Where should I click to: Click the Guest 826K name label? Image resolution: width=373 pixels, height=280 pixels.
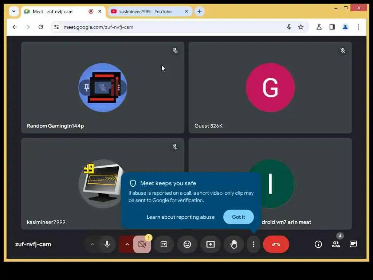click(208, 126)
